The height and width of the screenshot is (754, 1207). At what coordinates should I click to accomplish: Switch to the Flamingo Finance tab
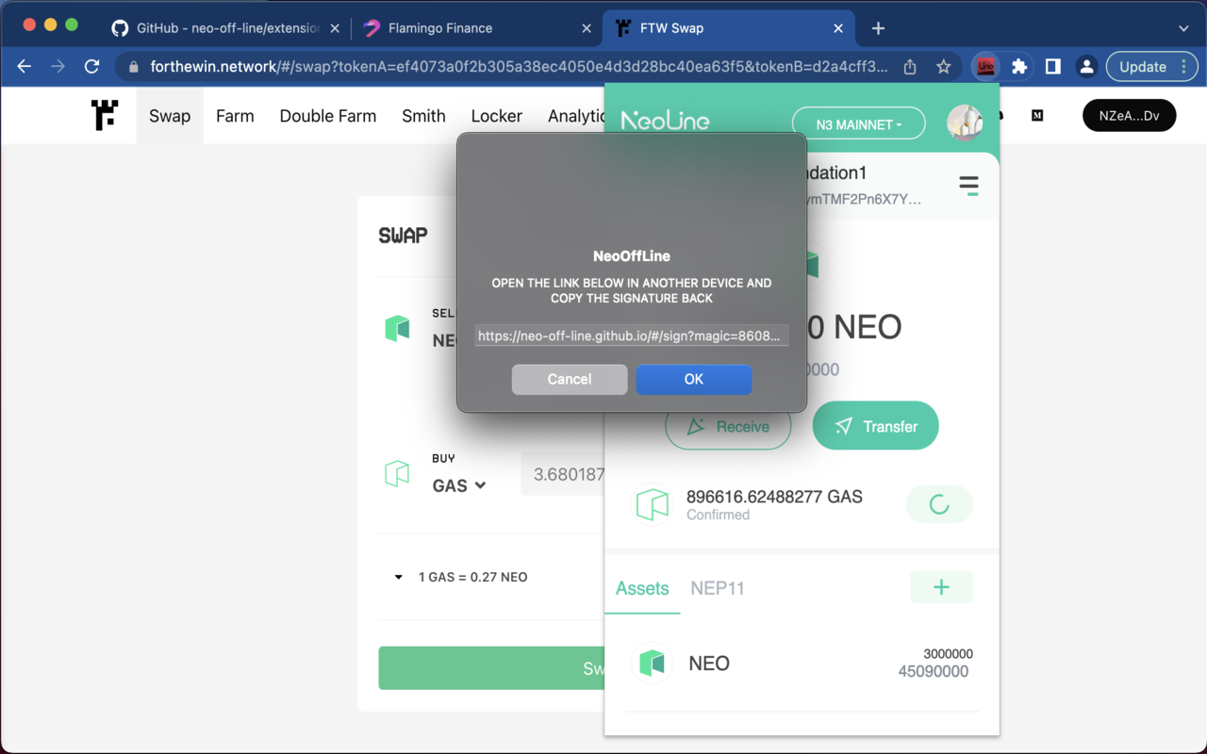click(477, 28)
